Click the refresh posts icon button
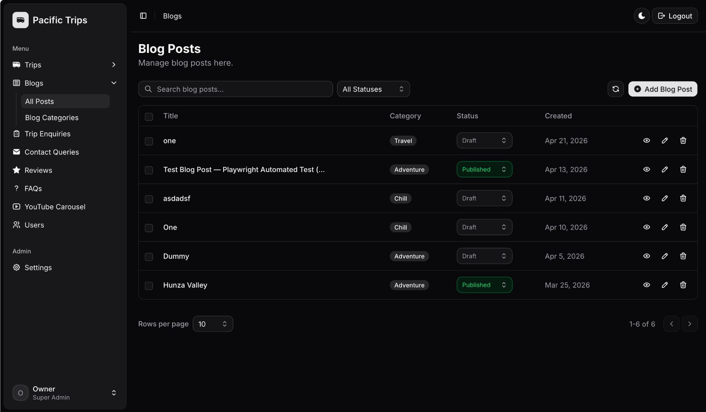This screenshot has height=412, width=706. click(x=616, y=89)
